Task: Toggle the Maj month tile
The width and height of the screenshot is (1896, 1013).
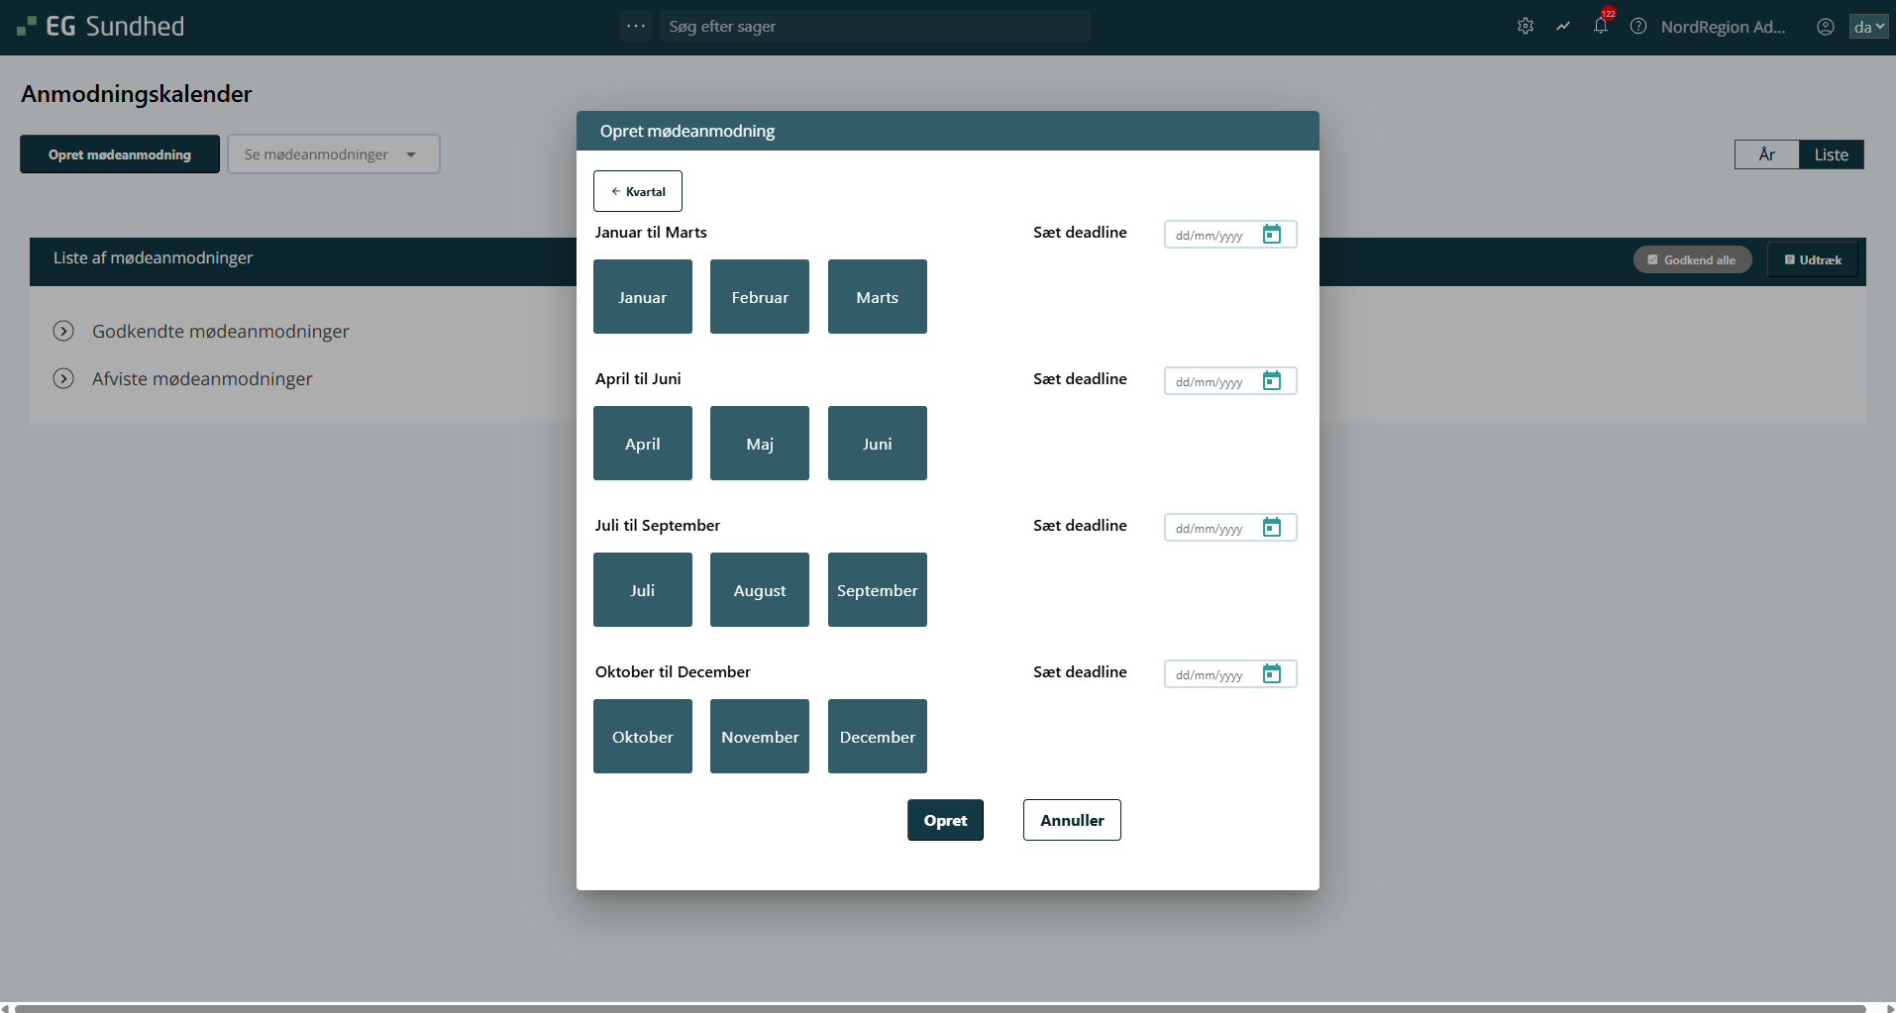Action: point(760,444)
